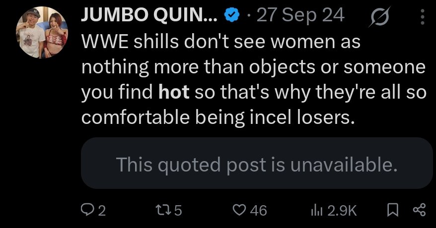Bookmark this post
This screenshot has width=436, height=228.
pyautogui.click(x=393, y=210)
